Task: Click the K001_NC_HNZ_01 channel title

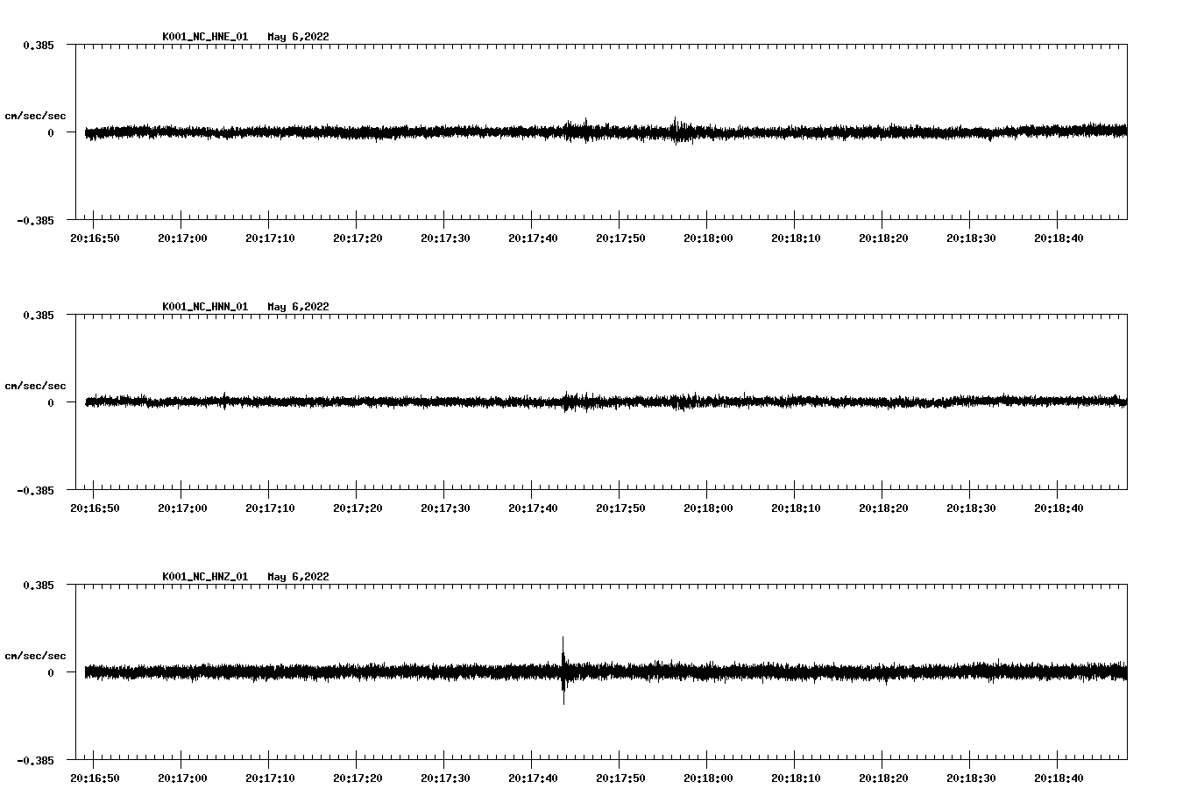Action: (x=205, y=577)
